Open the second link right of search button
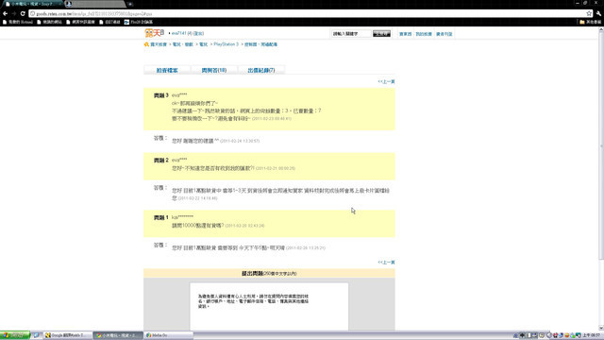The image size is (604, 340). tap(424, 34)
